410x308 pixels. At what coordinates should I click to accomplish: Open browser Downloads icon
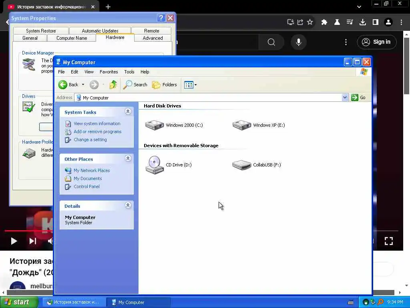[363, 22]
